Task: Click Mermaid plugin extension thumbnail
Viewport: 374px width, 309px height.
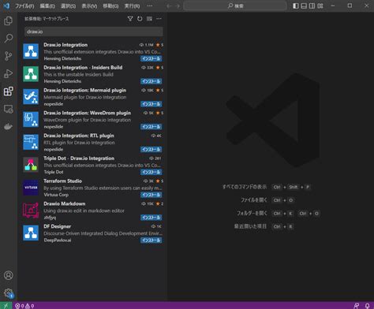Action: pos(31,97)
